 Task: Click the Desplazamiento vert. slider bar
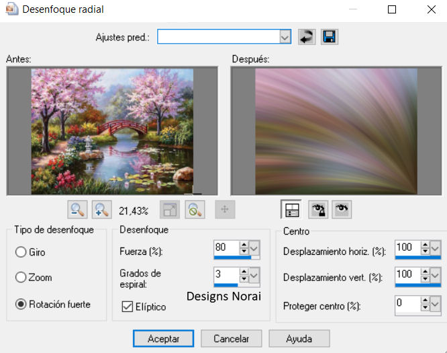pos(418,284)
